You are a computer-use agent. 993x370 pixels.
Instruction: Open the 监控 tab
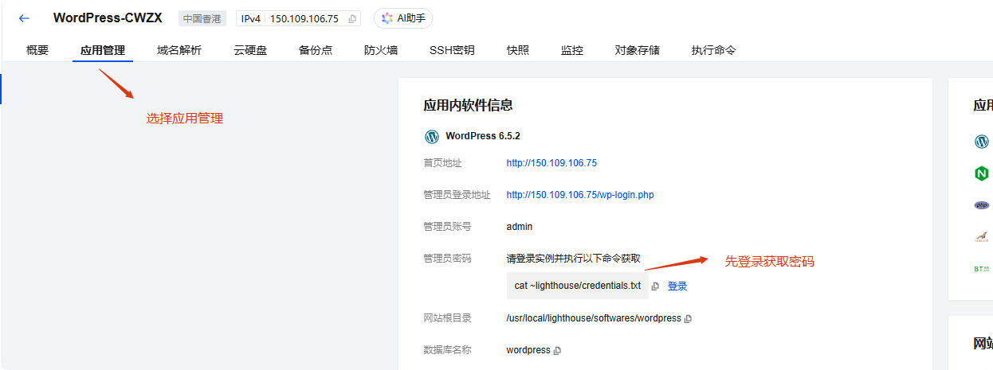pyautogui.click(x=572, y=50)
